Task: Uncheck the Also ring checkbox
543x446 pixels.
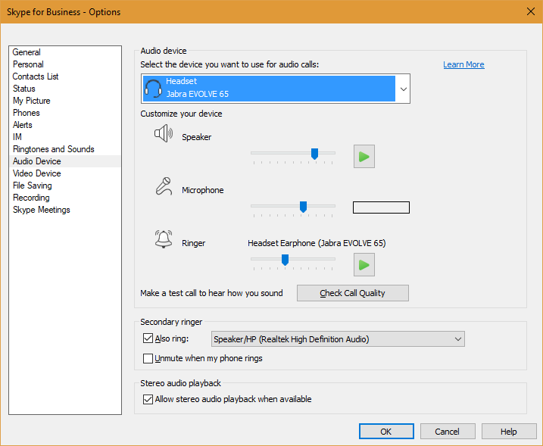Action: 148,338
